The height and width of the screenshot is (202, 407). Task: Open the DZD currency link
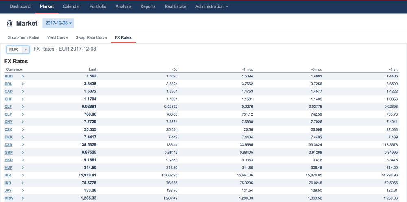9,145
